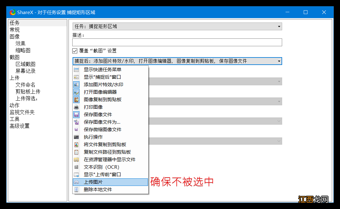This screenshot has height=209, width=340.
Task: Open 屏幕记录 in the sidebar
Action: (25, 71)
